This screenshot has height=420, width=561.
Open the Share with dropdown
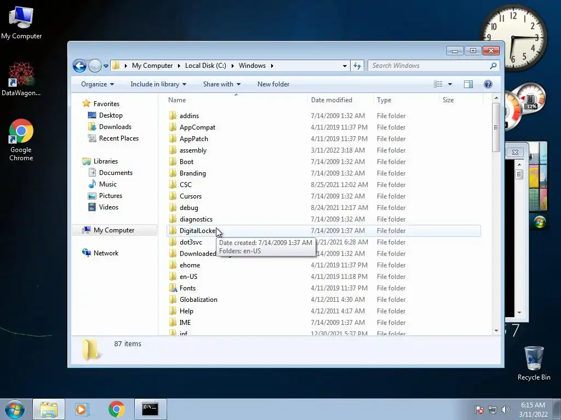pyautogui.click(x=222, y=84)
